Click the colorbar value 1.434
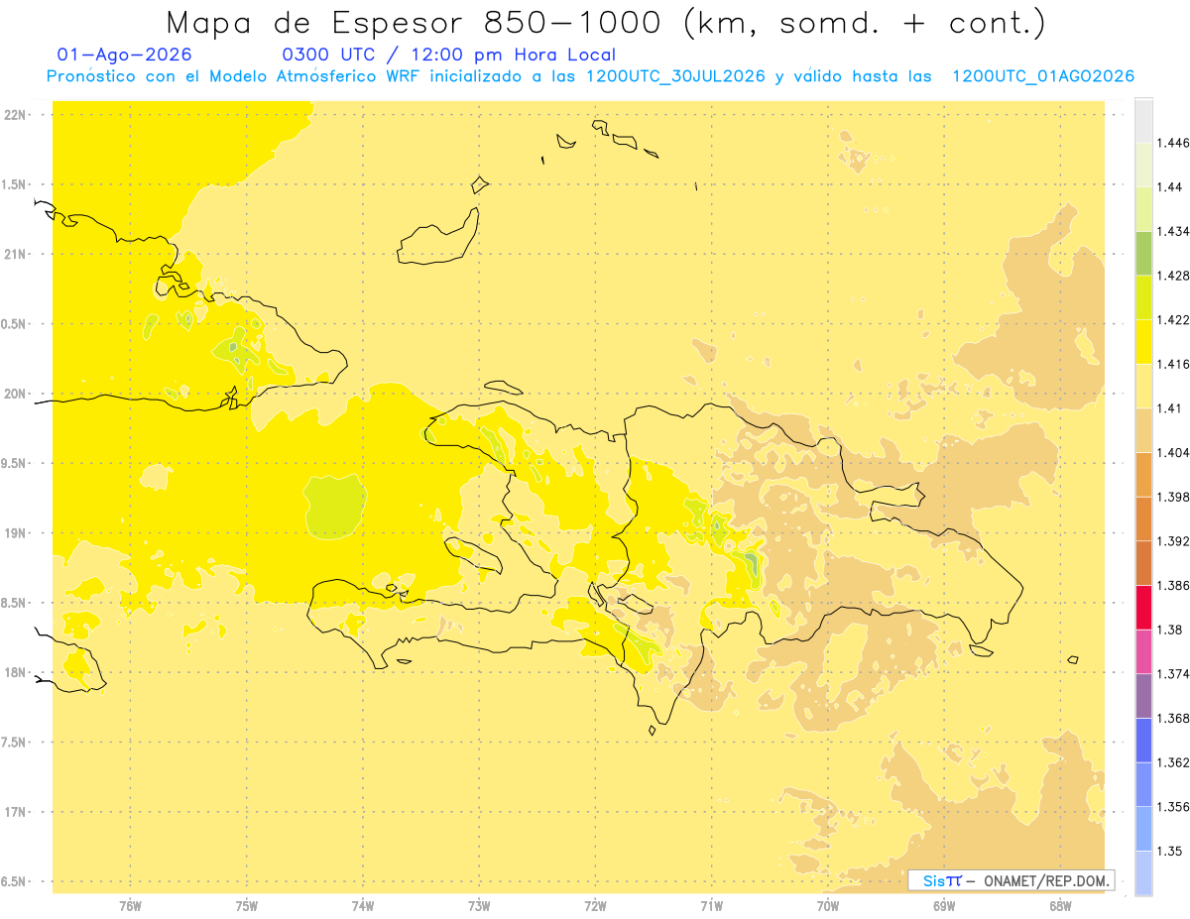The height and width of the screenshot is (919, 1190). coord(1173,231)
